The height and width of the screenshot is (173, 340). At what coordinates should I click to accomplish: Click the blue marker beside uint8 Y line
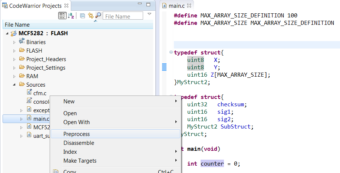tap(164, 67)
